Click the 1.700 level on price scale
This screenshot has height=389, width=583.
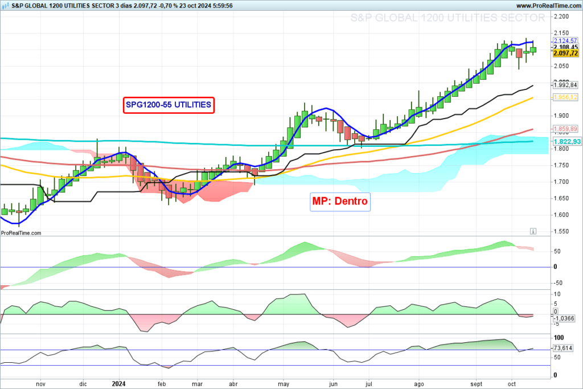561,182
